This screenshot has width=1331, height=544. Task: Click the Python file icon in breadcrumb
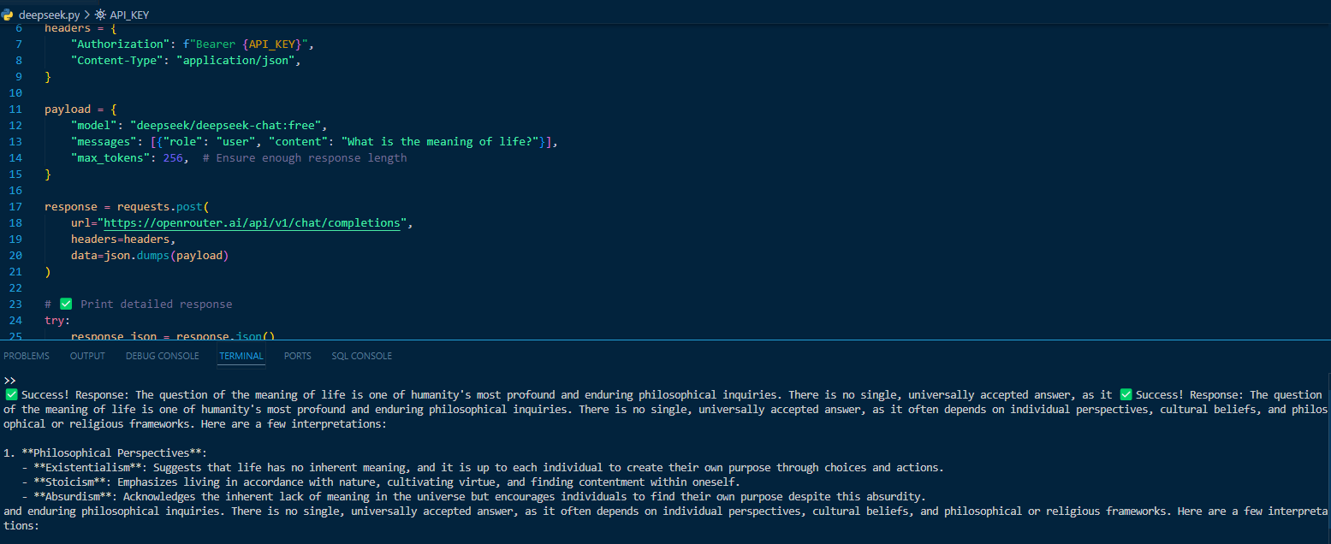(8, 15)
